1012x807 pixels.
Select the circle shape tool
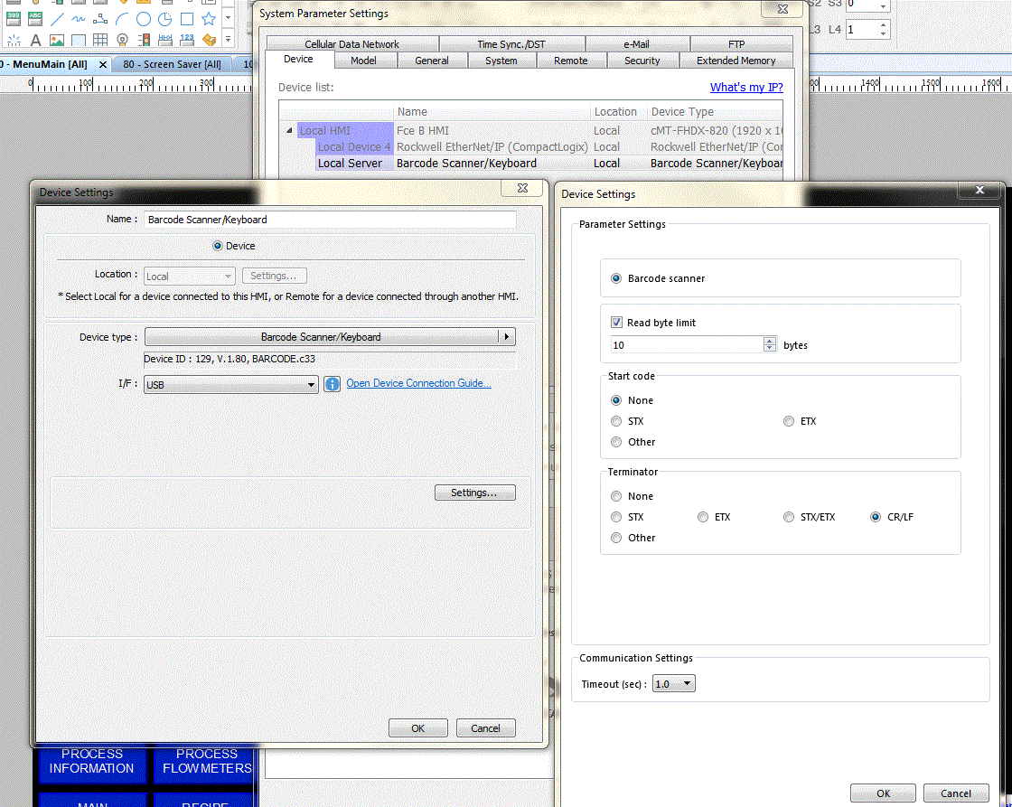point(144,19)
